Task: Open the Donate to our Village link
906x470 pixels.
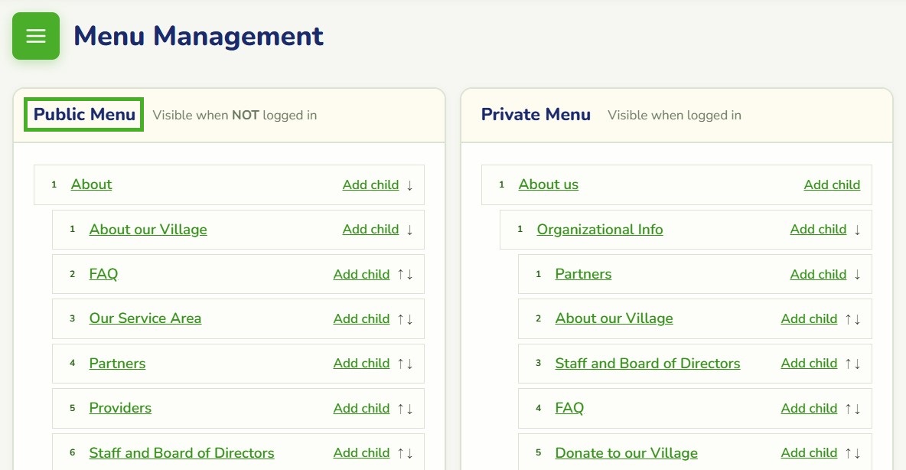Action: pyautogui.click(x=627, y=453)
